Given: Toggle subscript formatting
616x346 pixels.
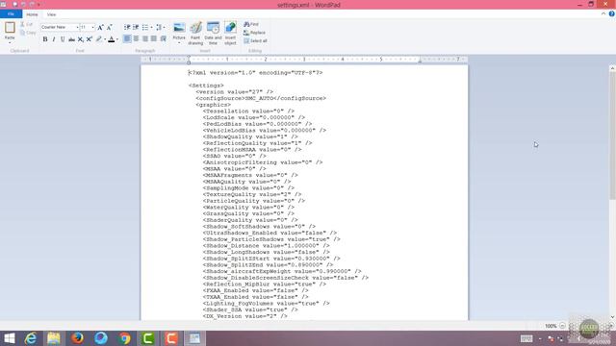Looking at the screenshot, I should click(x=80, y=39).
